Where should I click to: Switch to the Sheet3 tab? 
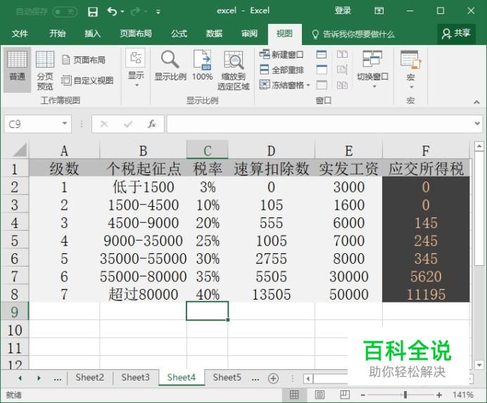[x=135, y=378]
